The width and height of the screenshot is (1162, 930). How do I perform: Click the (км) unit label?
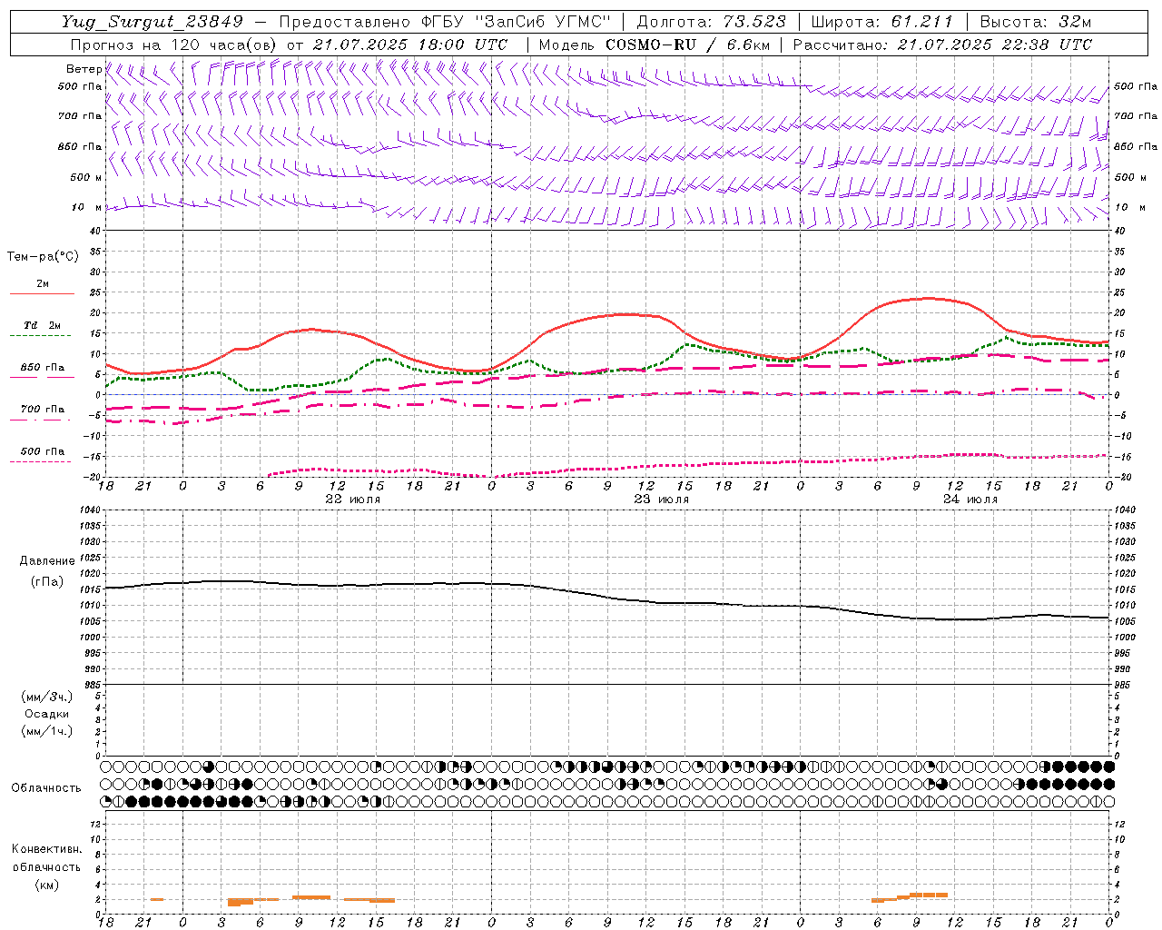coord(46,885)
